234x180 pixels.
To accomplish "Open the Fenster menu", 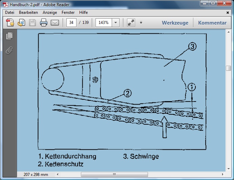I will click(x=68, y=12).
